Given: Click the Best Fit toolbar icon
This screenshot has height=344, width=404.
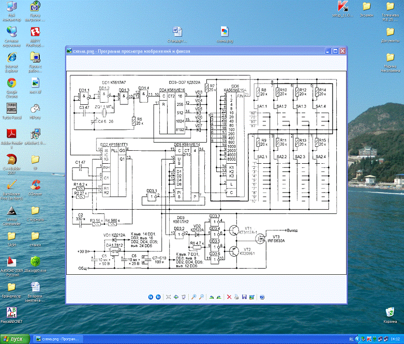Looking at the screenshot, I should click(168, 297).
